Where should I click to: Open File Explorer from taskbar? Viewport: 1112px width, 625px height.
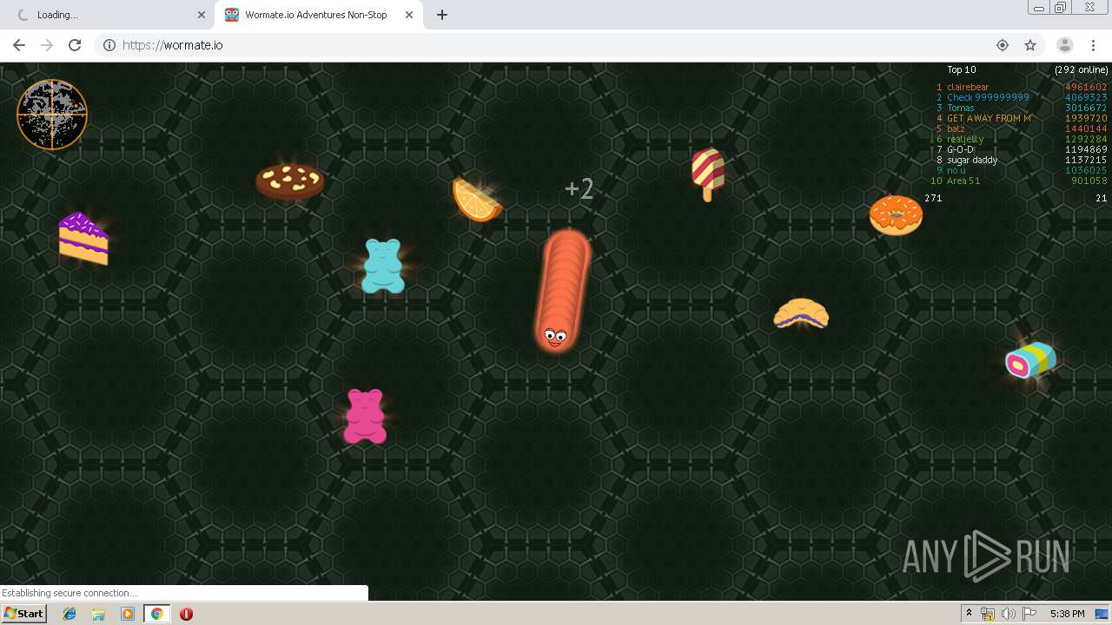coord(99,614)
